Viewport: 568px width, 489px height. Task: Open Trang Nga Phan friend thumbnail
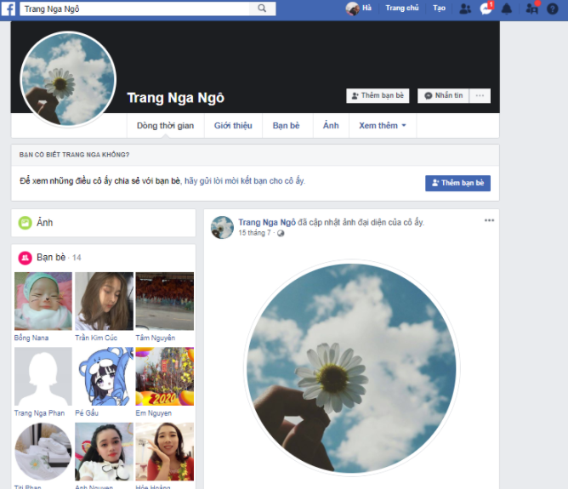(x=43, y=377)
